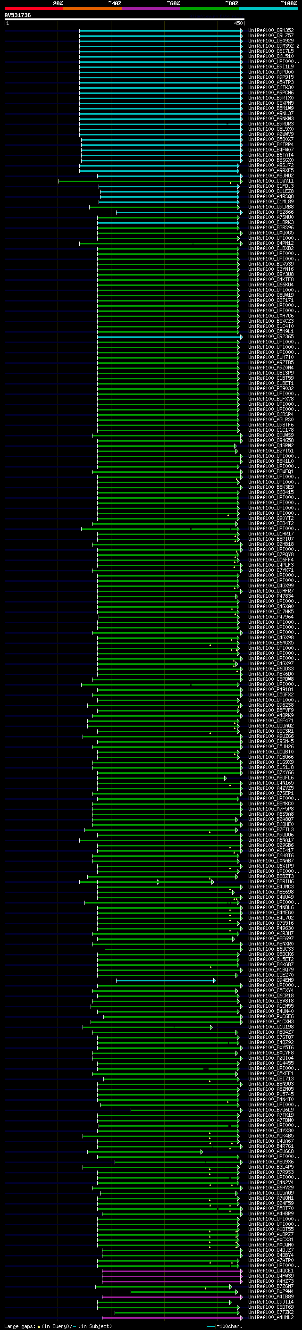Screen dimensions: 302x1330
Task: Click the cyan ~100% identity color segment
Action: [x=268, y=8]
